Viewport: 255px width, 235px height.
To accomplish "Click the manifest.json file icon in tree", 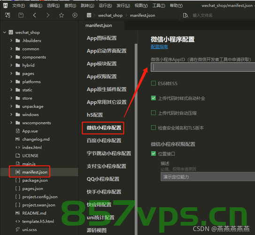I will 17,172.
